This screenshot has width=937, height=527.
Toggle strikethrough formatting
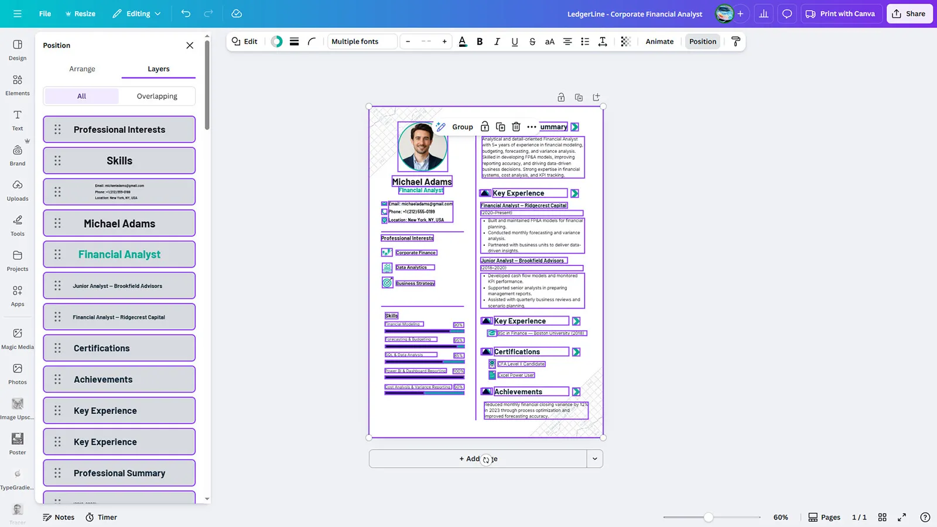pos(532,42)
